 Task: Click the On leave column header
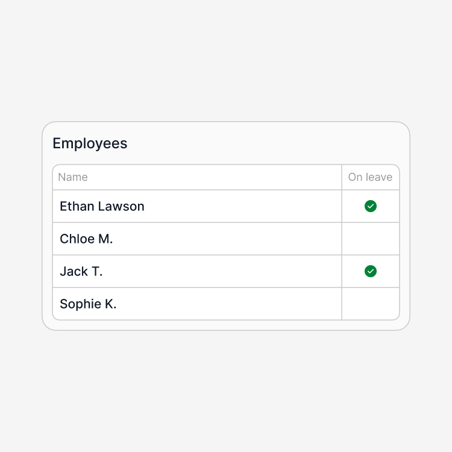click(x=371, y=177)
